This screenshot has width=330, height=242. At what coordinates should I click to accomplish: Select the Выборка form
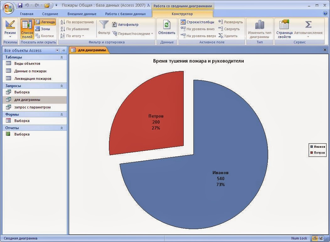coord(35,121)
